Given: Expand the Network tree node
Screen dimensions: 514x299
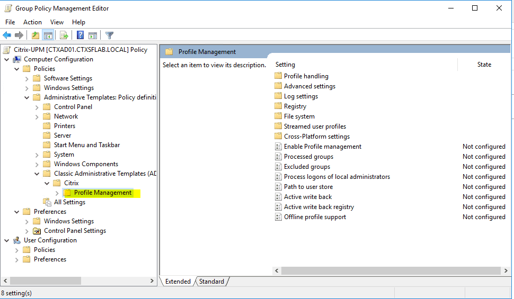Looking at the screenshot, I should [37, 116].
